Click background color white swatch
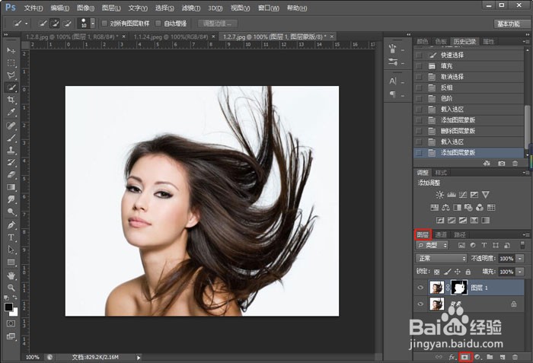This screenshot has width=533, height=363. point(14,312)
